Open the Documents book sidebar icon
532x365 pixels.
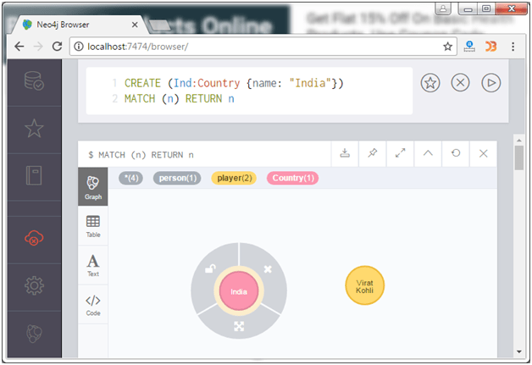click(34, 175)
